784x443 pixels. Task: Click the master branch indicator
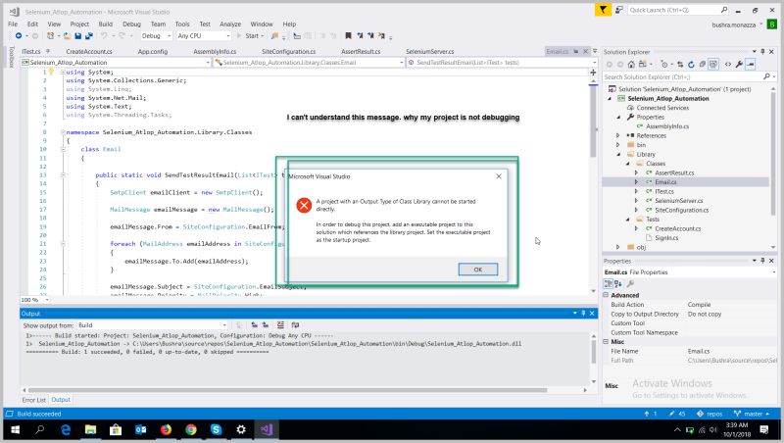click(x=752, y=414)
